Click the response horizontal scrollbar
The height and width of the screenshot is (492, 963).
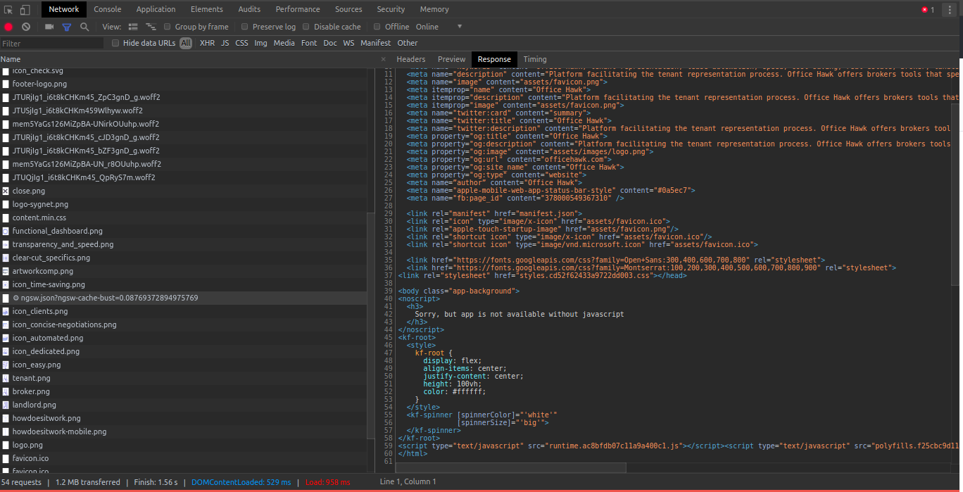click(x=511, y=467)
